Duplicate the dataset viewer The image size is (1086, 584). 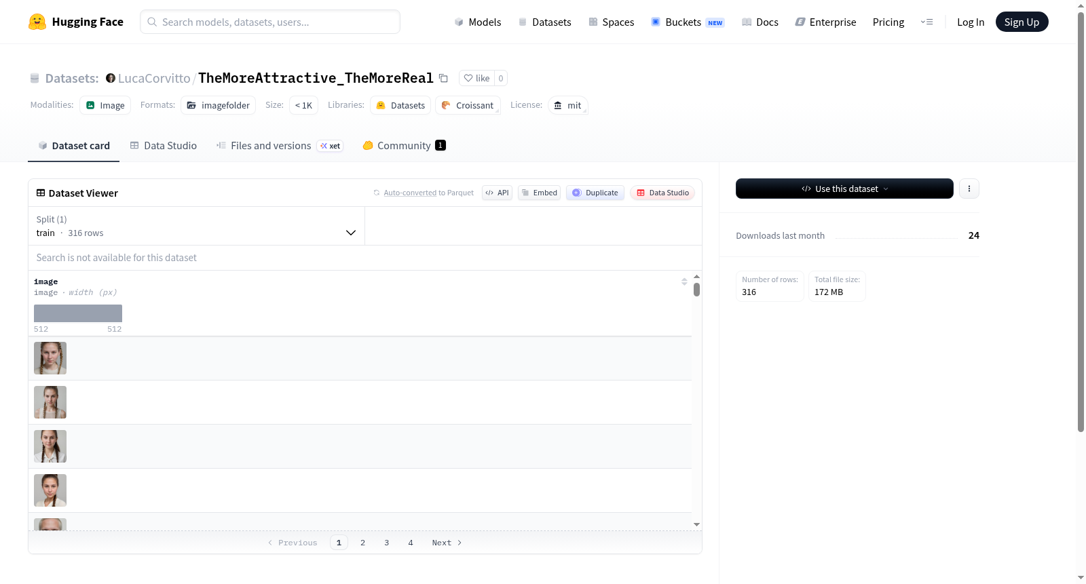pos(595,193)
